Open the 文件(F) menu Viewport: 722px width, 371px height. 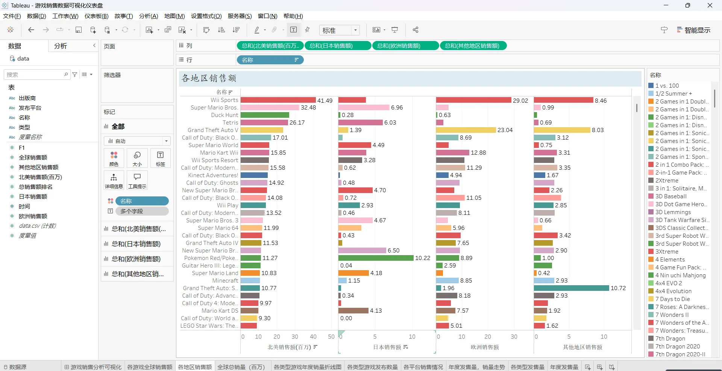click(x=12, y=16)
